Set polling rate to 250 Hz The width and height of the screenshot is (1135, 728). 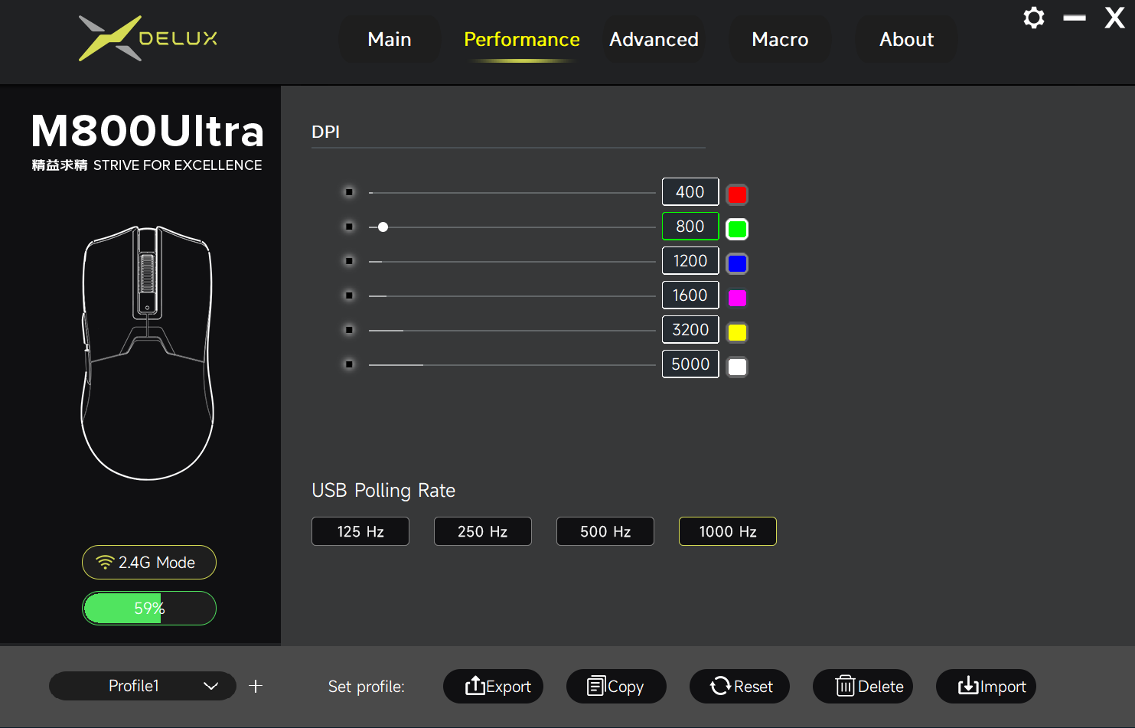(483, 531)
